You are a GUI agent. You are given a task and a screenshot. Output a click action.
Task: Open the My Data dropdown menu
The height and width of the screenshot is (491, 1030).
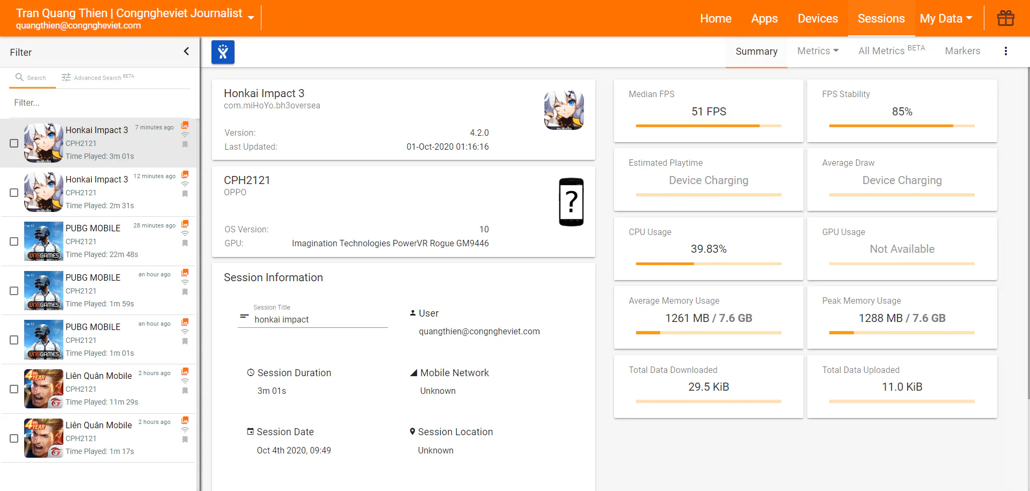(946, 18)
